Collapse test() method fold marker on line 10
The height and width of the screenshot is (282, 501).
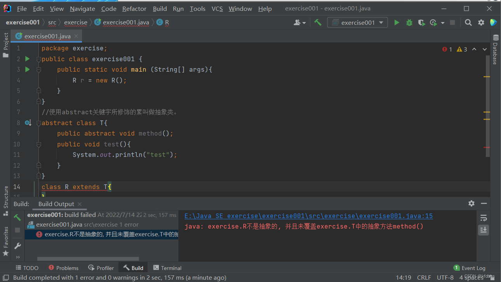[38, 144]
